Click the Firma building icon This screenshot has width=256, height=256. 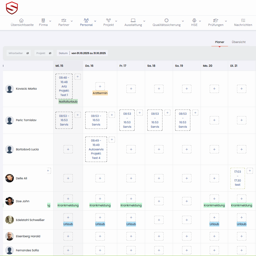pyautogui.click(x=43, y=20)
